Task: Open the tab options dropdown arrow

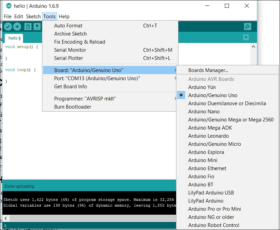Action: tap(246, 38)
